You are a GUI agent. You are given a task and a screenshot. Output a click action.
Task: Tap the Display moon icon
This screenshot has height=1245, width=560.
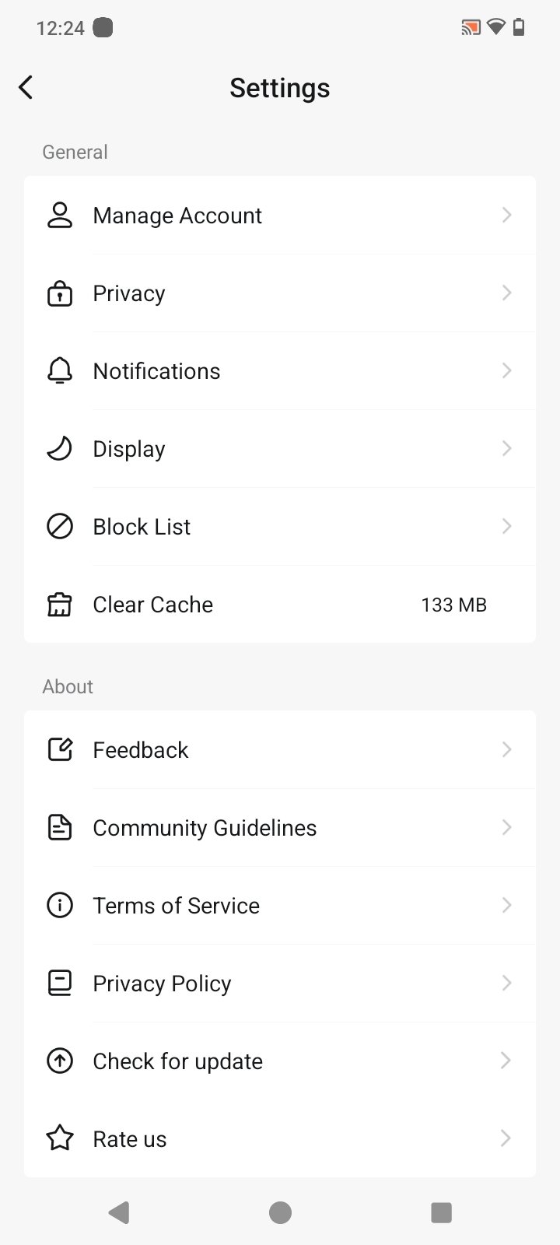pos(60,449)
